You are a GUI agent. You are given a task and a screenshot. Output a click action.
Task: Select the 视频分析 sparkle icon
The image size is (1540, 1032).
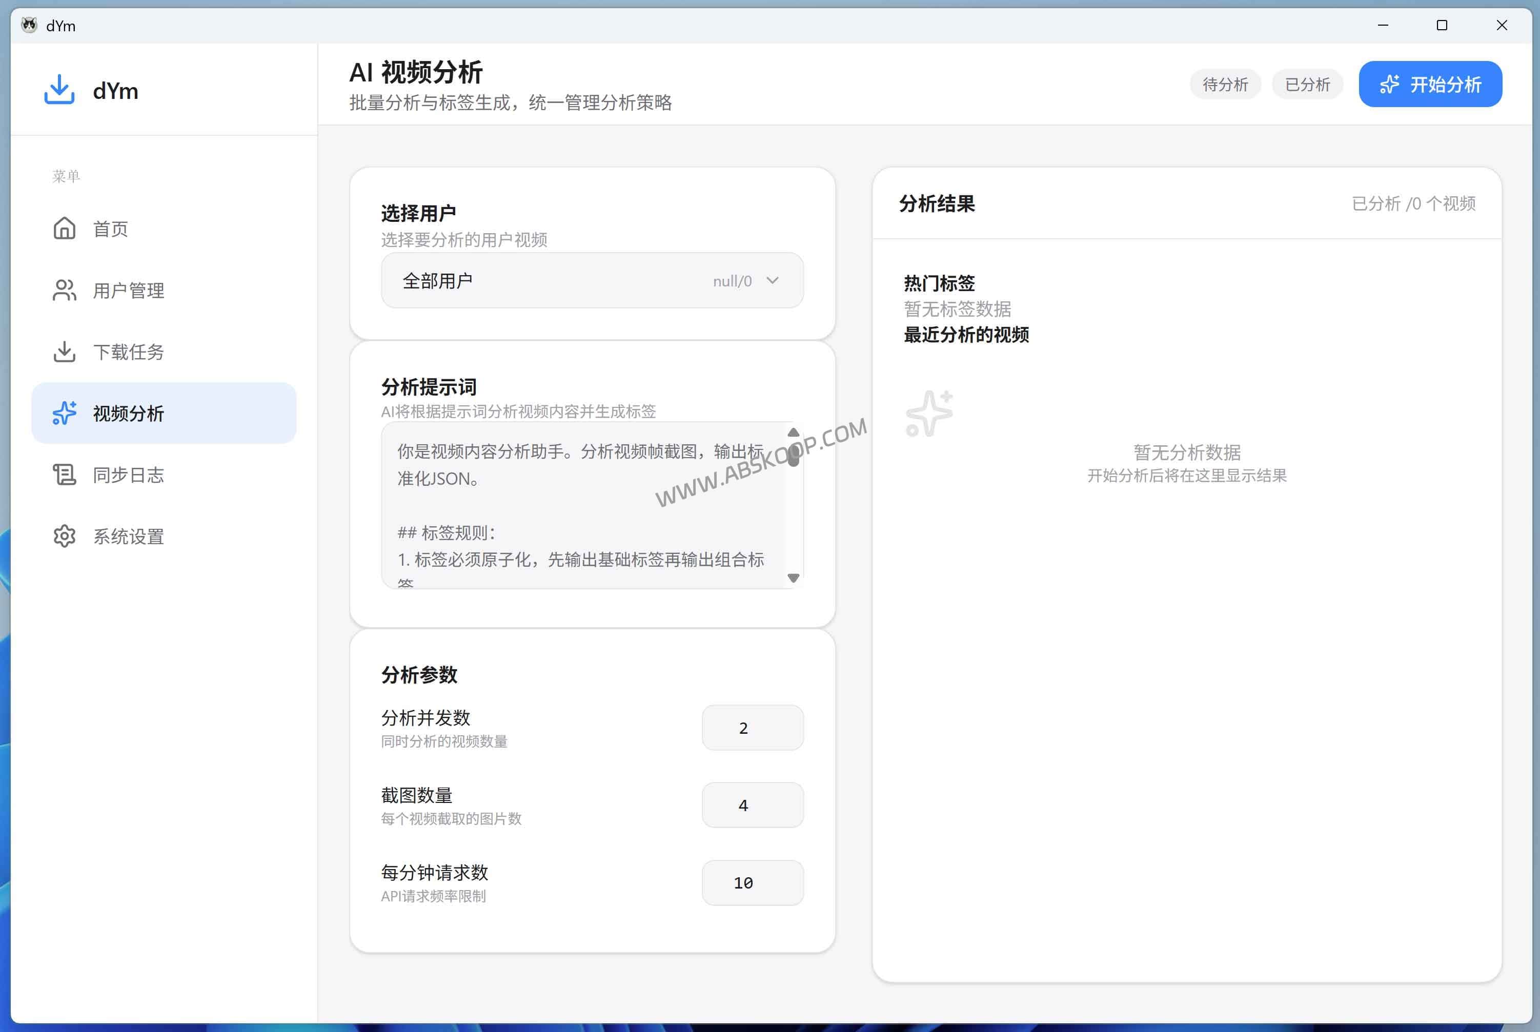64,414
